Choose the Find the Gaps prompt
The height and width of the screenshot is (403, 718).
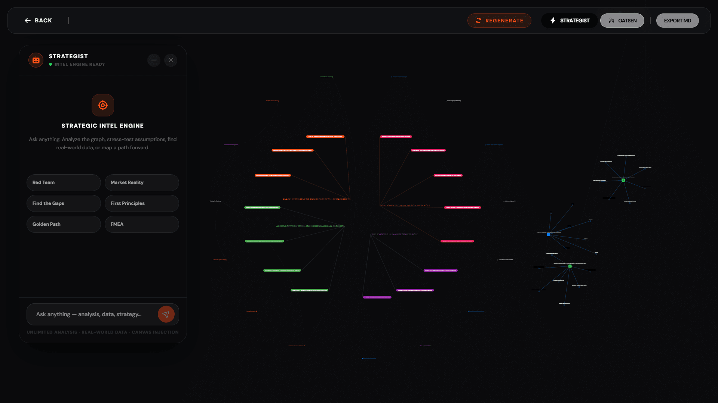tap(64, 203)
